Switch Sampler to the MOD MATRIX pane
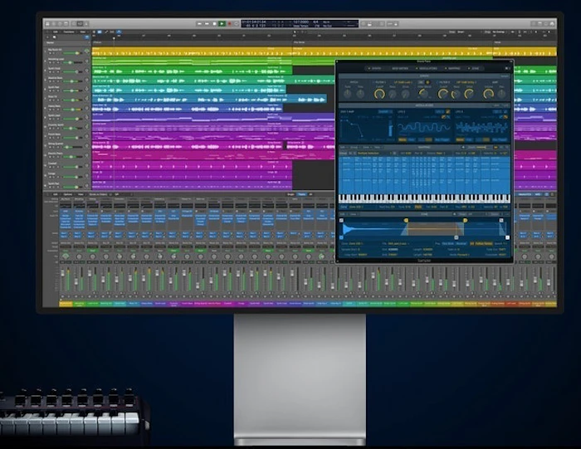The height and width of the screenshot is (449, 581). pyautogui.click(x=399, y=69)
